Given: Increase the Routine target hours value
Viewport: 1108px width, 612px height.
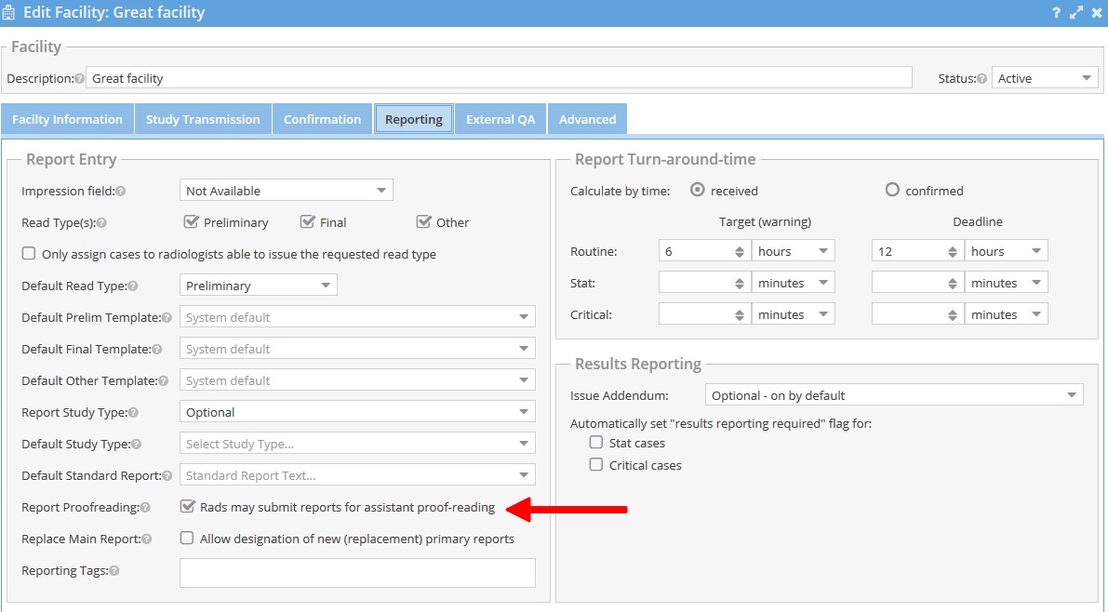Looking at the screenshot, I should 740,247.
